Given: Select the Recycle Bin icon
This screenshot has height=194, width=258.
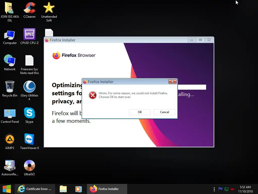Looking at the screenshot, I should [10, 89].
